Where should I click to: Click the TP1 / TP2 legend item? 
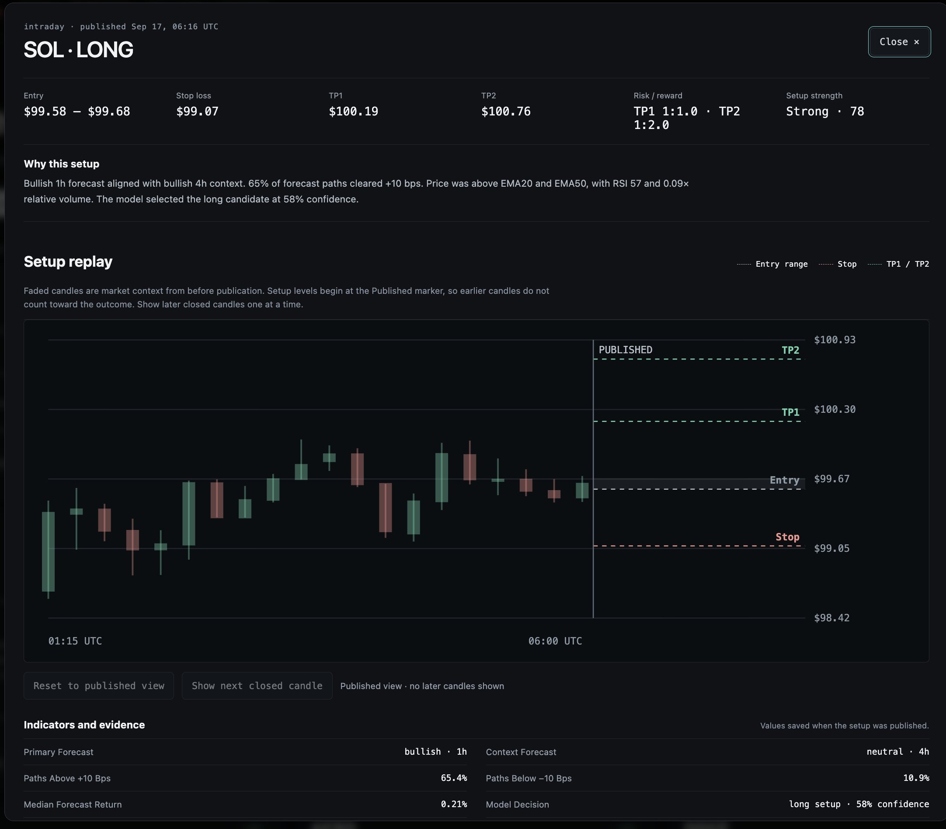898,264
